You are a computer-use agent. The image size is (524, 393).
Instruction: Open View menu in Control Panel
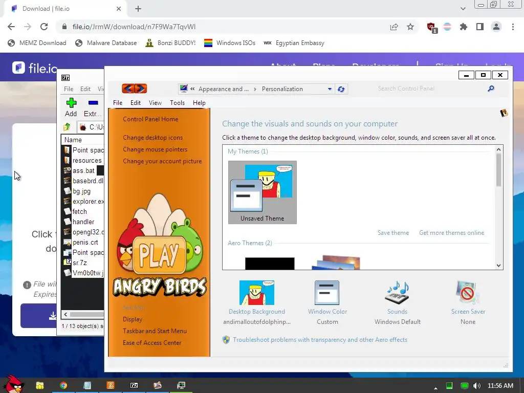155,103
